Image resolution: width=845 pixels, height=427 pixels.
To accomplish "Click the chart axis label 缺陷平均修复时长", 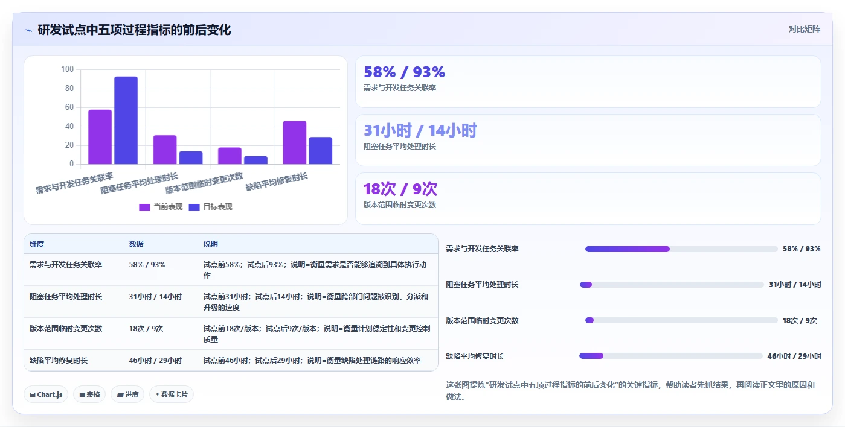I will click(x=277, y=182).
